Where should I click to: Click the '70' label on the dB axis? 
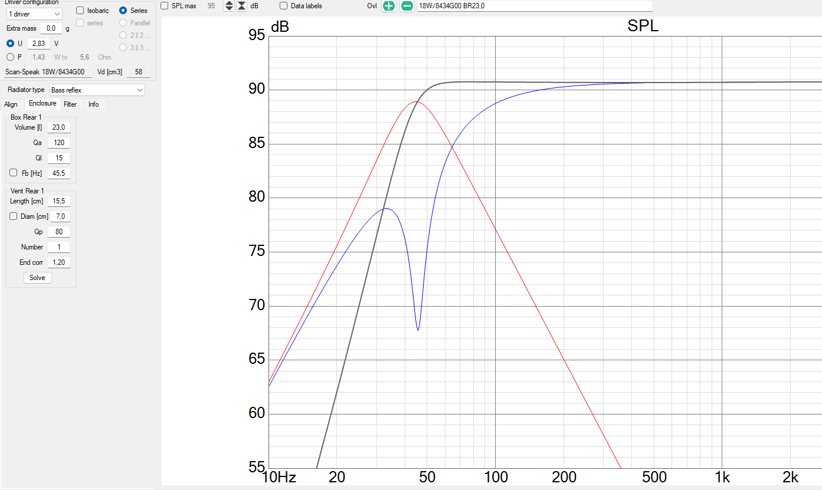257,305
